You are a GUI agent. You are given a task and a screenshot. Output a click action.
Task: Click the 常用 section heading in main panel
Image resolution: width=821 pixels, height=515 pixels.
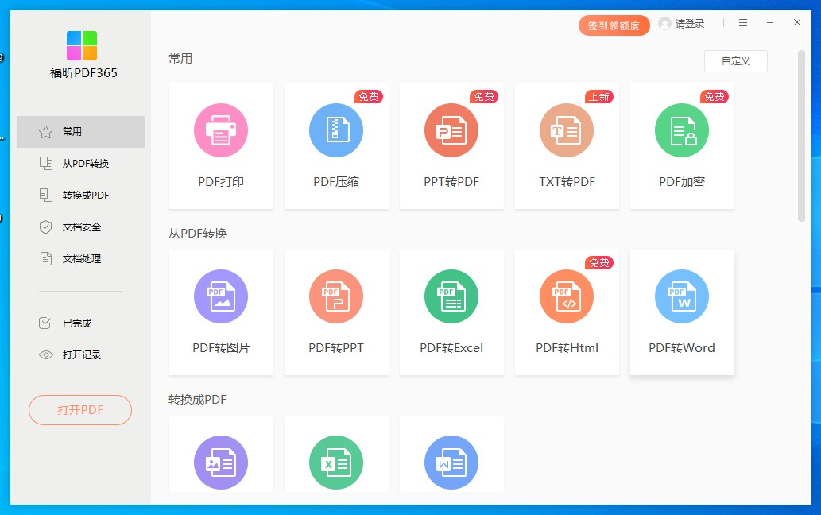(180, 59)
